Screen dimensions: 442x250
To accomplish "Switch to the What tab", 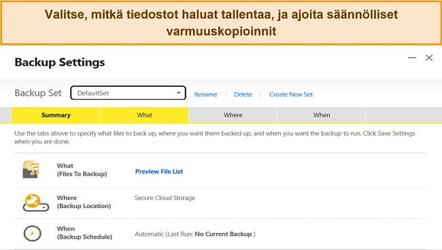I will [144, 115].
